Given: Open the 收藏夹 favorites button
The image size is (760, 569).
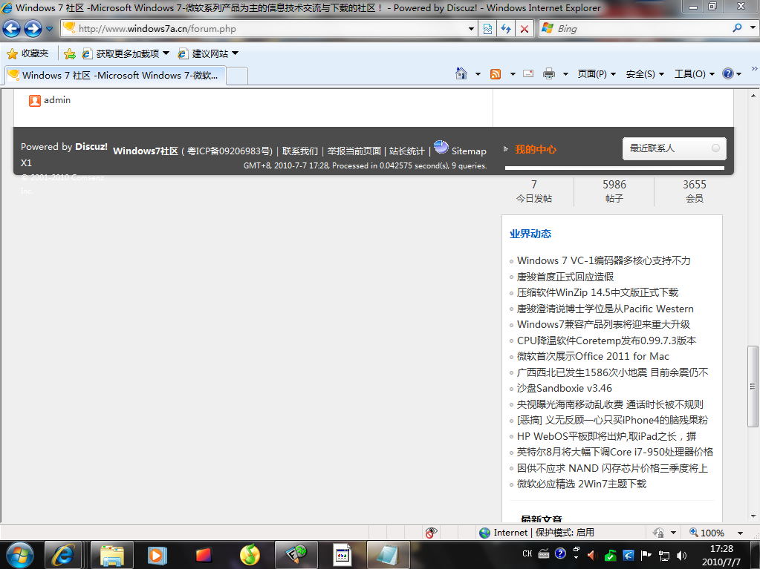Looking at the screenshot, I should pyautogui.click(x=27, y=53).
